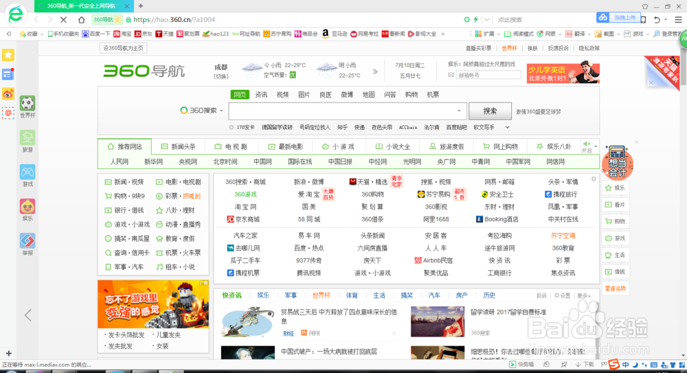Open the browser hamburger main menu
The height and width of the screenshot is (373, 687).
coord(678,20)
